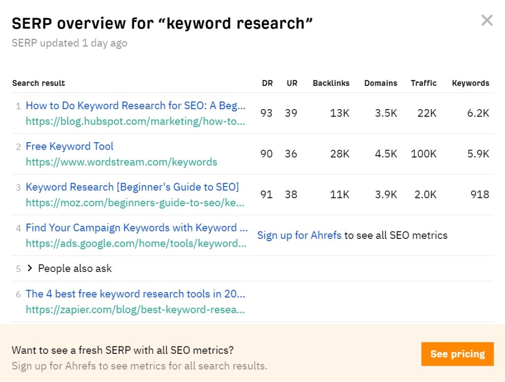Click the Backlinks column header
The image size is (505, 382).
pyautogui.click(x=331, y=83)
